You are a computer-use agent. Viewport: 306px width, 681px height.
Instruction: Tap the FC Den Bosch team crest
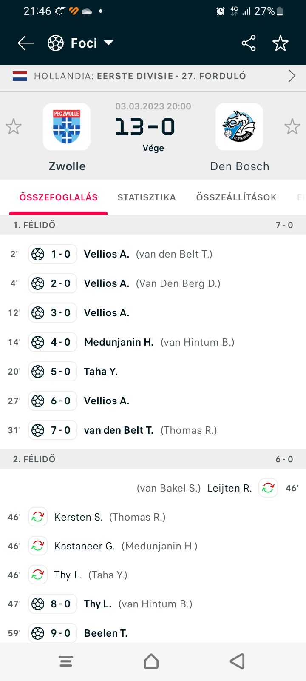point(239,127)
